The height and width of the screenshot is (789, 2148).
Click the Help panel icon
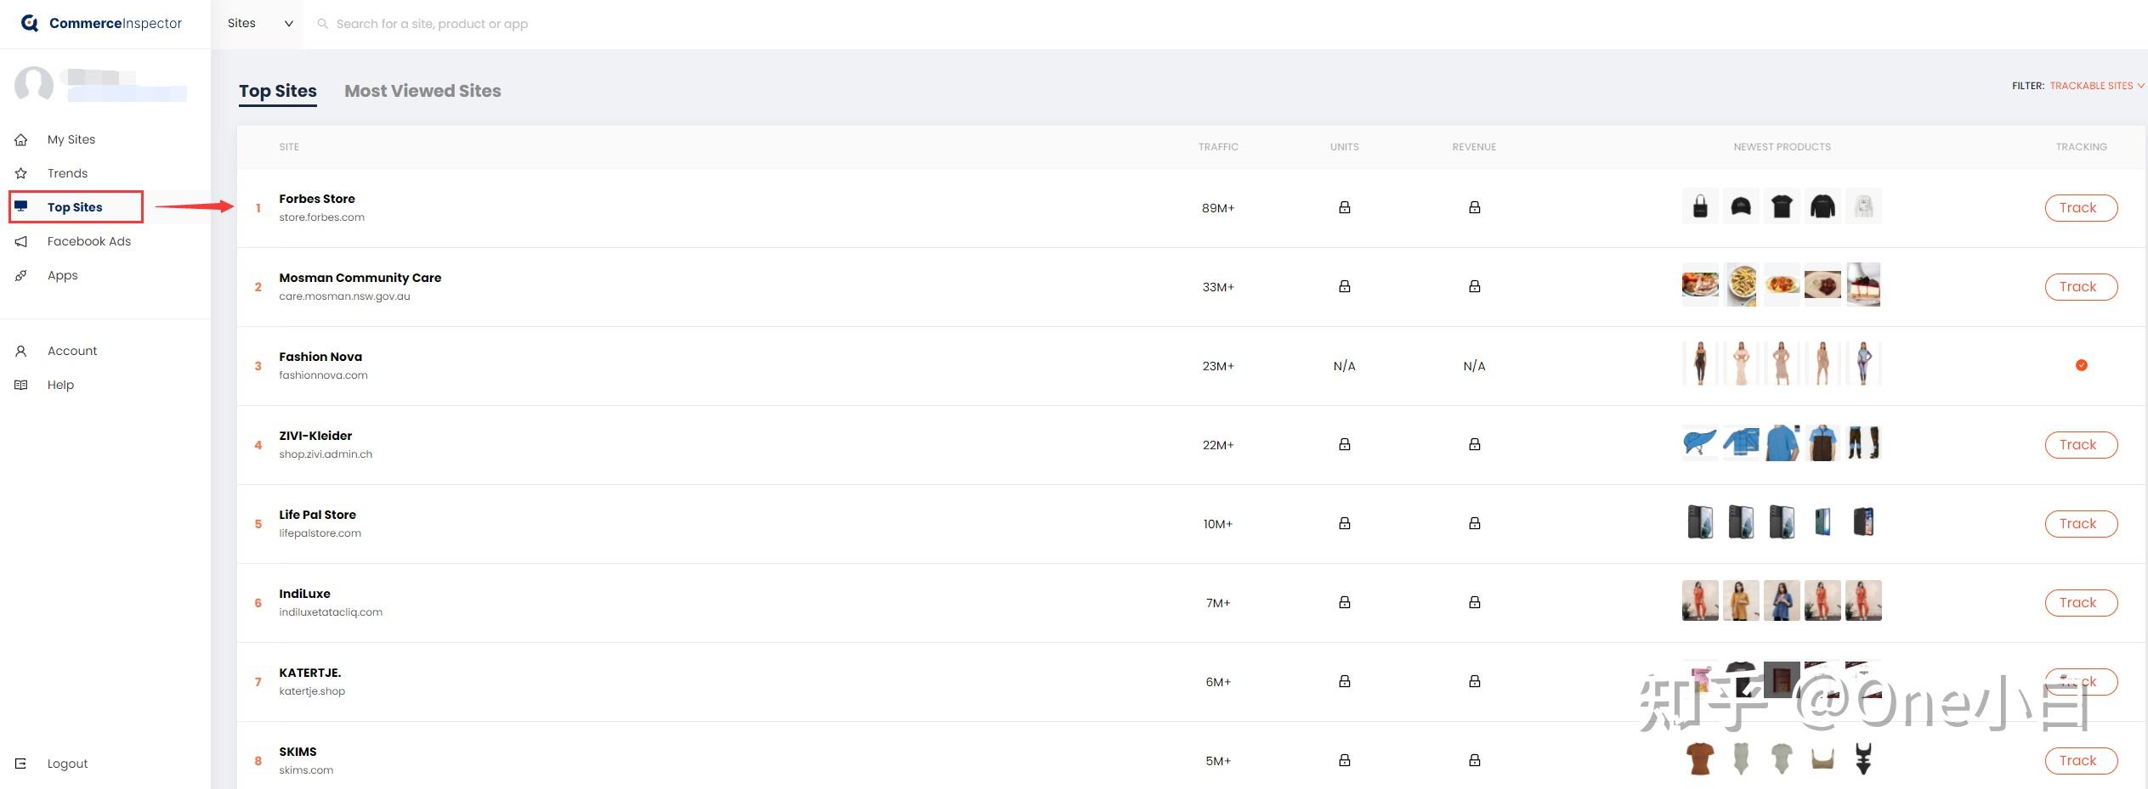(21, 385)
